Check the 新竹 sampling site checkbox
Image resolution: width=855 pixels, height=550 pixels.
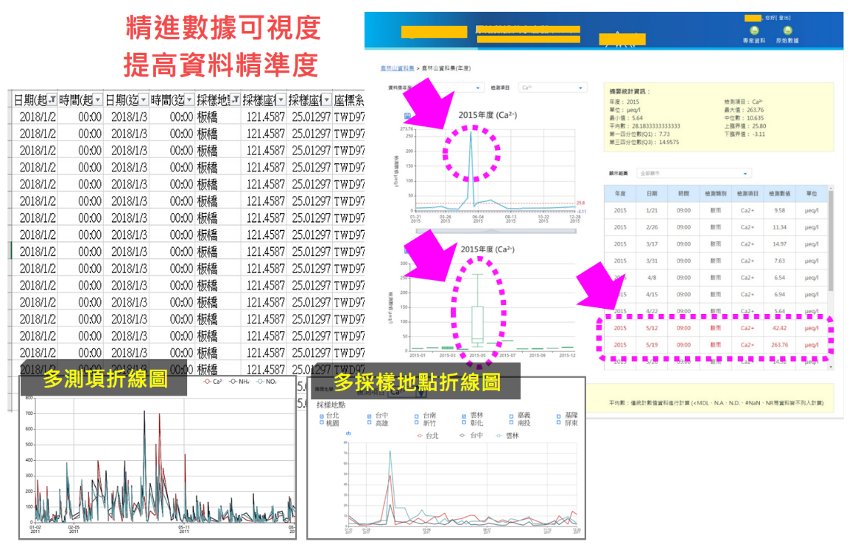tap(417, 423)
